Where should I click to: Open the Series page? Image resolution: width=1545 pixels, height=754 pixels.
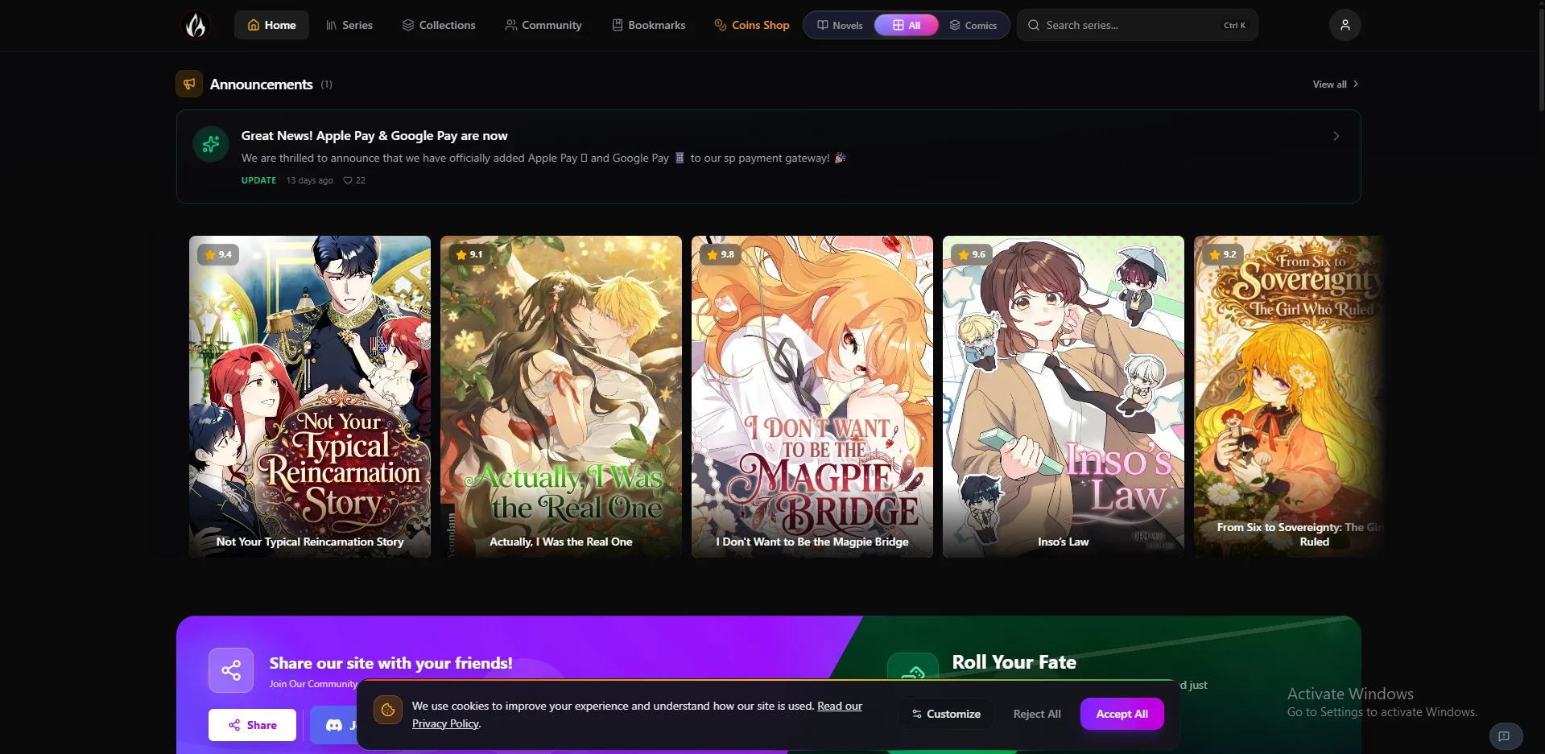coord(349,25)
